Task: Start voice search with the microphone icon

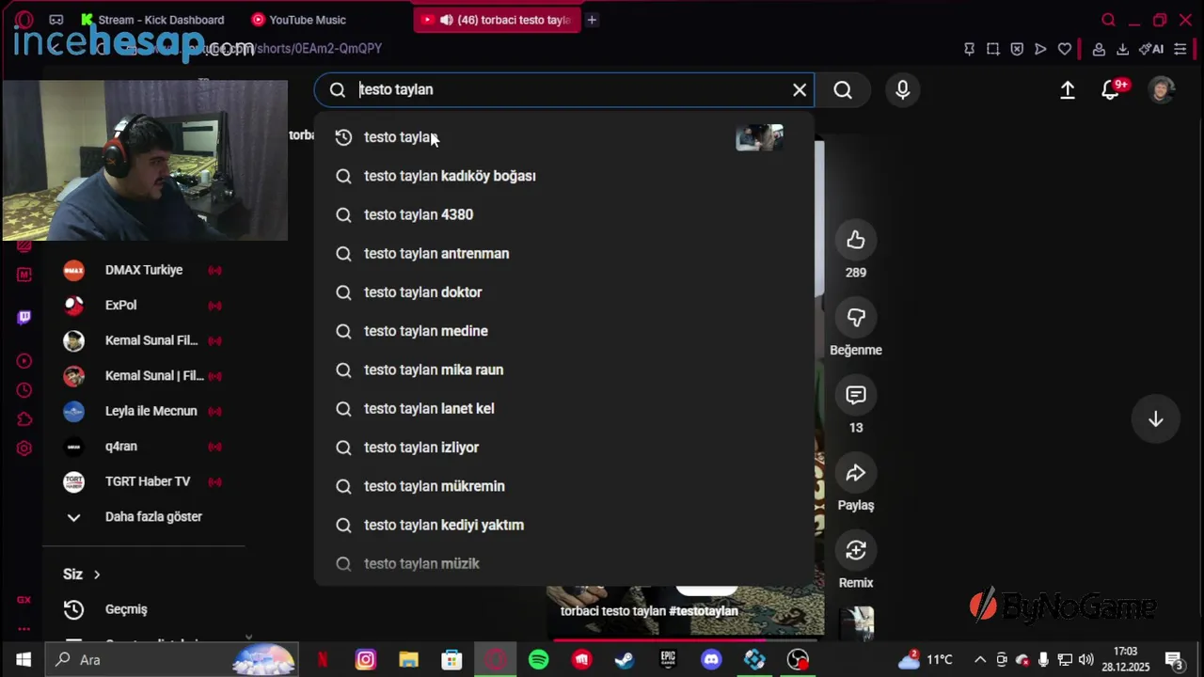Action: [x=903, y=89]
